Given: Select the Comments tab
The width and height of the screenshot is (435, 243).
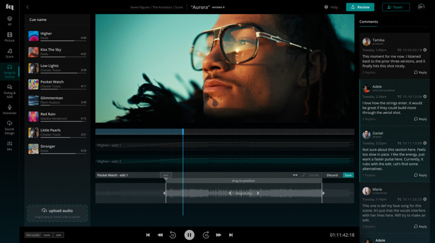Looking at the screenshot, I should pos(368,22).
